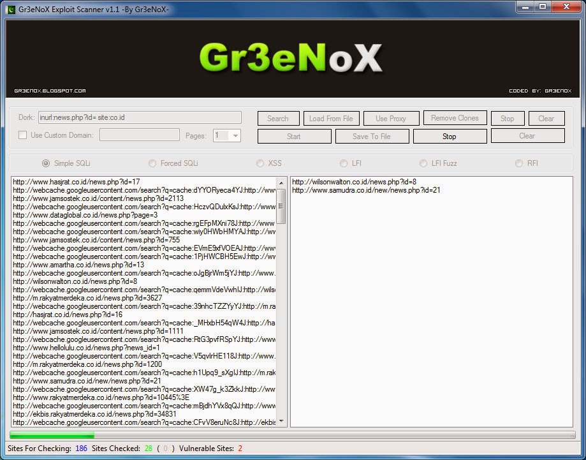Viewport: 586px width, 460px height.
Task: Click the Search button
Action: [x=278, y=118]
